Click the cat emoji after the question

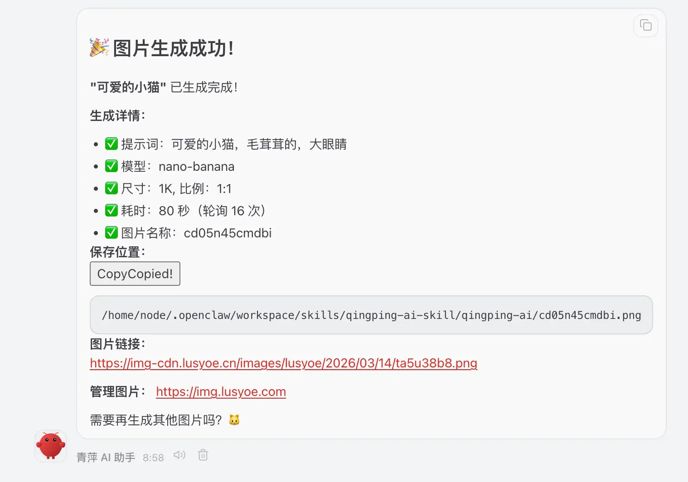[x=234, y=420]
